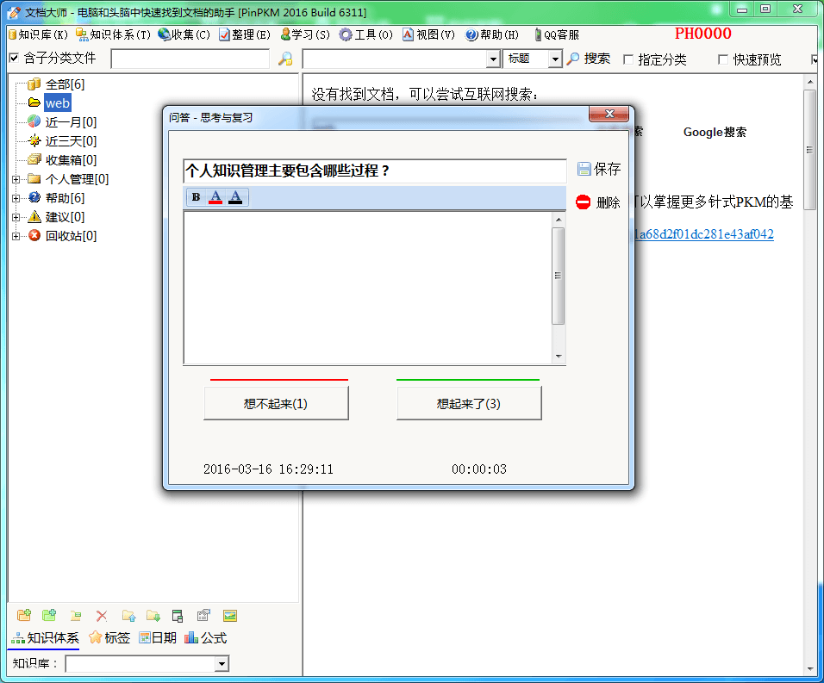
Task: Click the 保存 save icon in the dialog
Action: click(585, 169)
